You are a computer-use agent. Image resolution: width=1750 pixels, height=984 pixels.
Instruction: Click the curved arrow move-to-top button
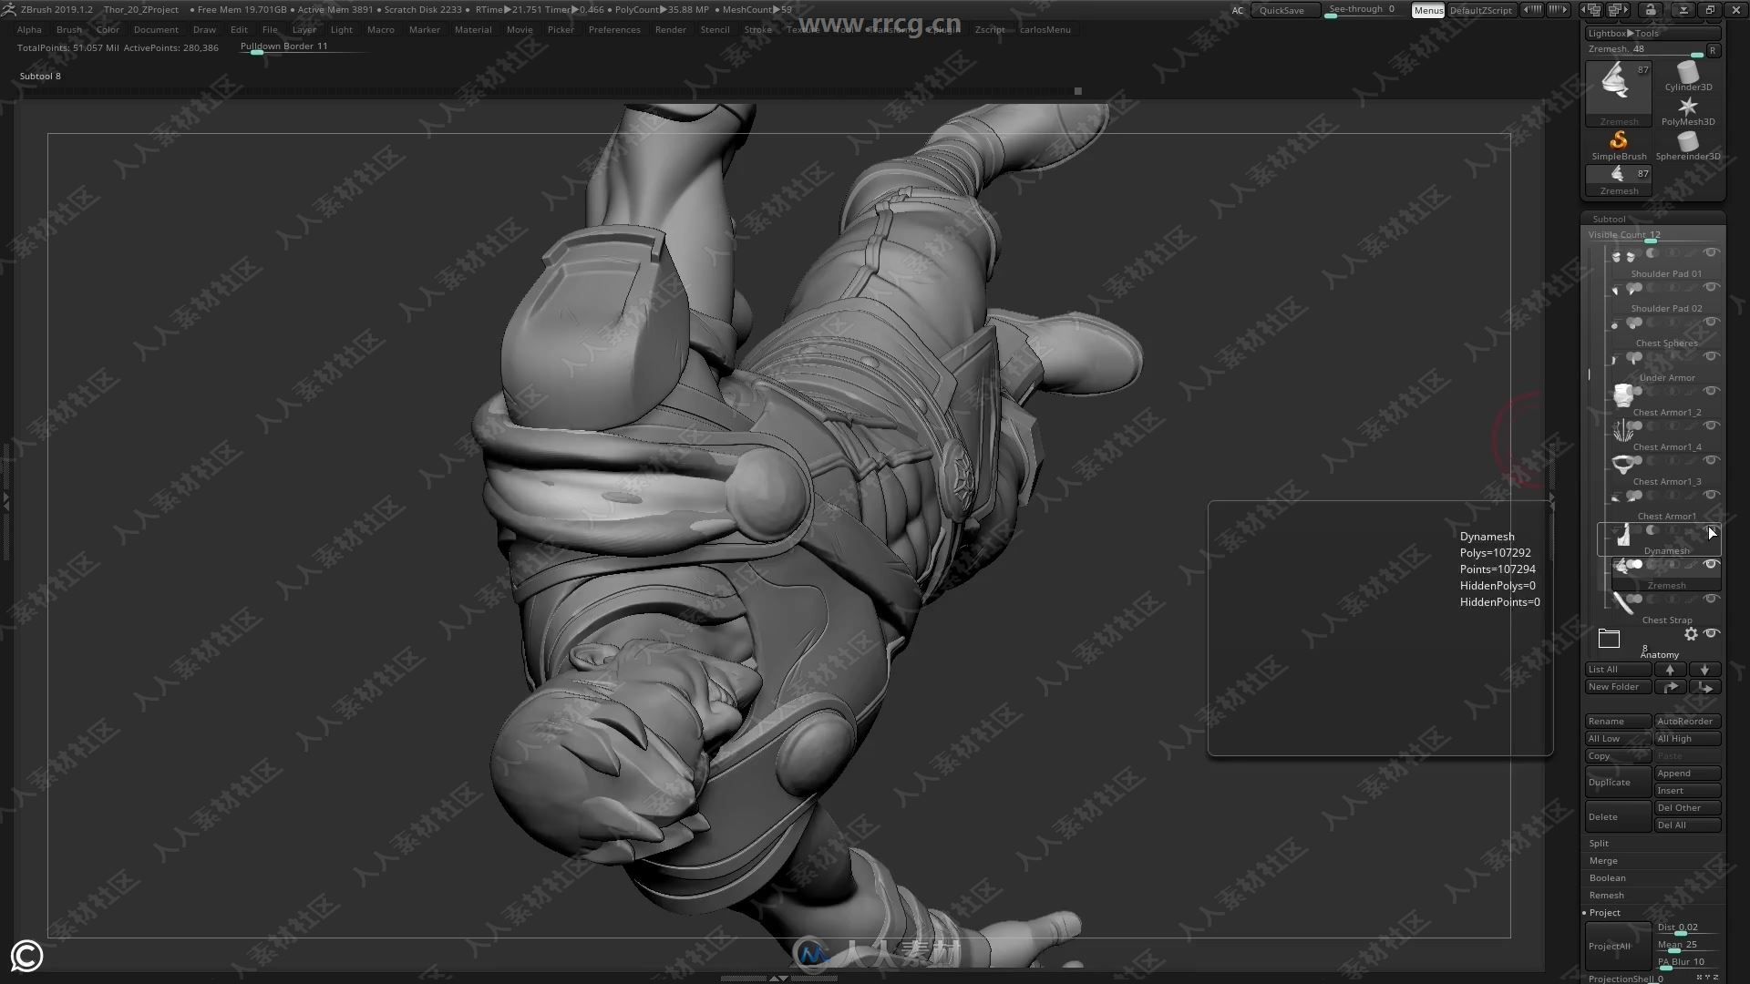pos(1670,687)
